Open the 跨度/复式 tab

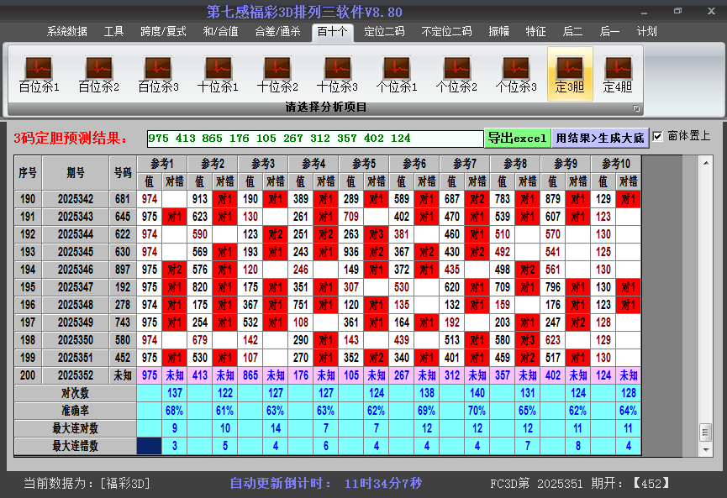click(x=163, y=32)
